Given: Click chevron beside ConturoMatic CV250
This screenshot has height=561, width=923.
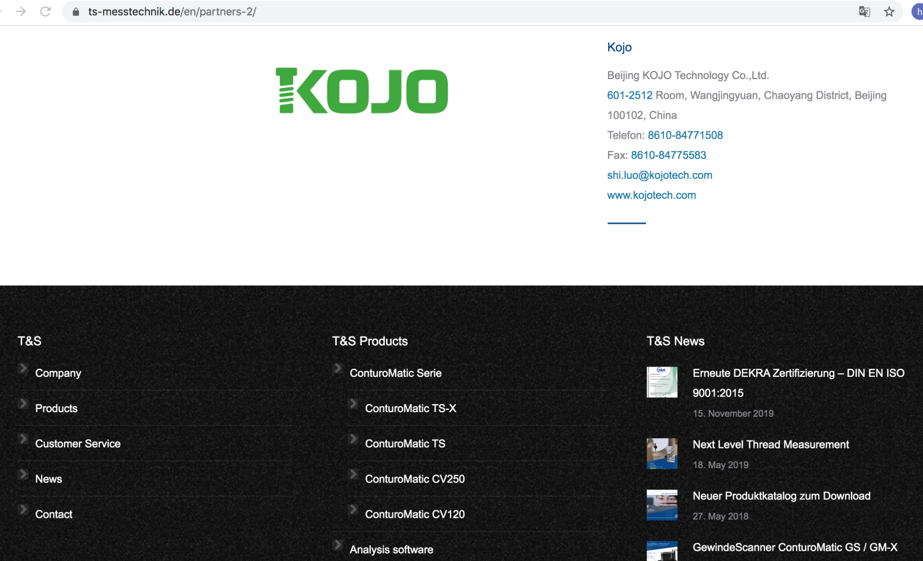Looking at the screenshot, I should (353, 474).
